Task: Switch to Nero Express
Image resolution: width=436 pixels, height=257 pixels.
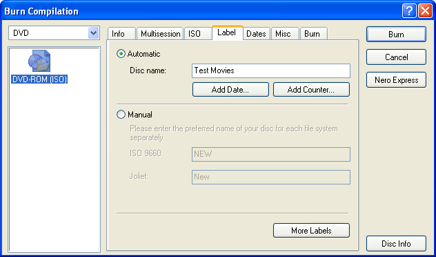Action: [396, 80]
